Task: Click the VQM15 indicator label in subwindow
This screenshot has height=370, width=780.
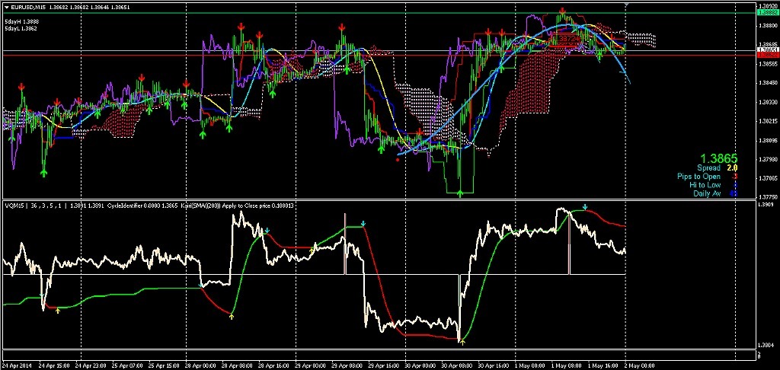Action: [14, 205]
